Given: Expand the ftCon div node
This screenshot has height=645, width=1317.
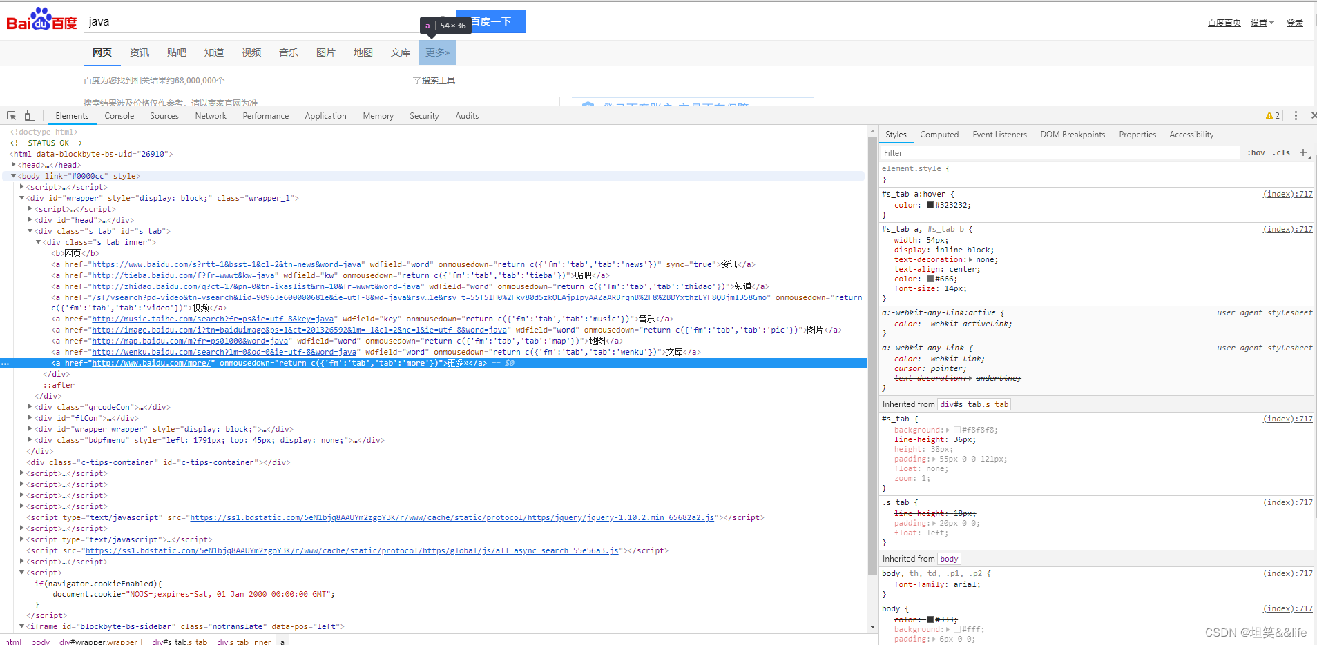Looking at the screenshot, I should click(x=30, y=418).
